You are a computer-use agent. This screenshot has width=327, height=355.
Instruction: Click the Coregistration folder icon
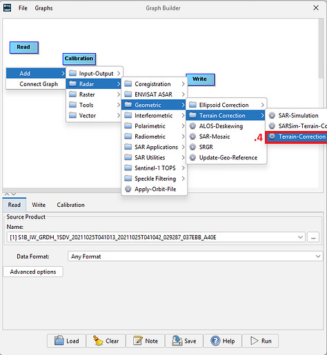pyautogui.click(x=128, y=84)
